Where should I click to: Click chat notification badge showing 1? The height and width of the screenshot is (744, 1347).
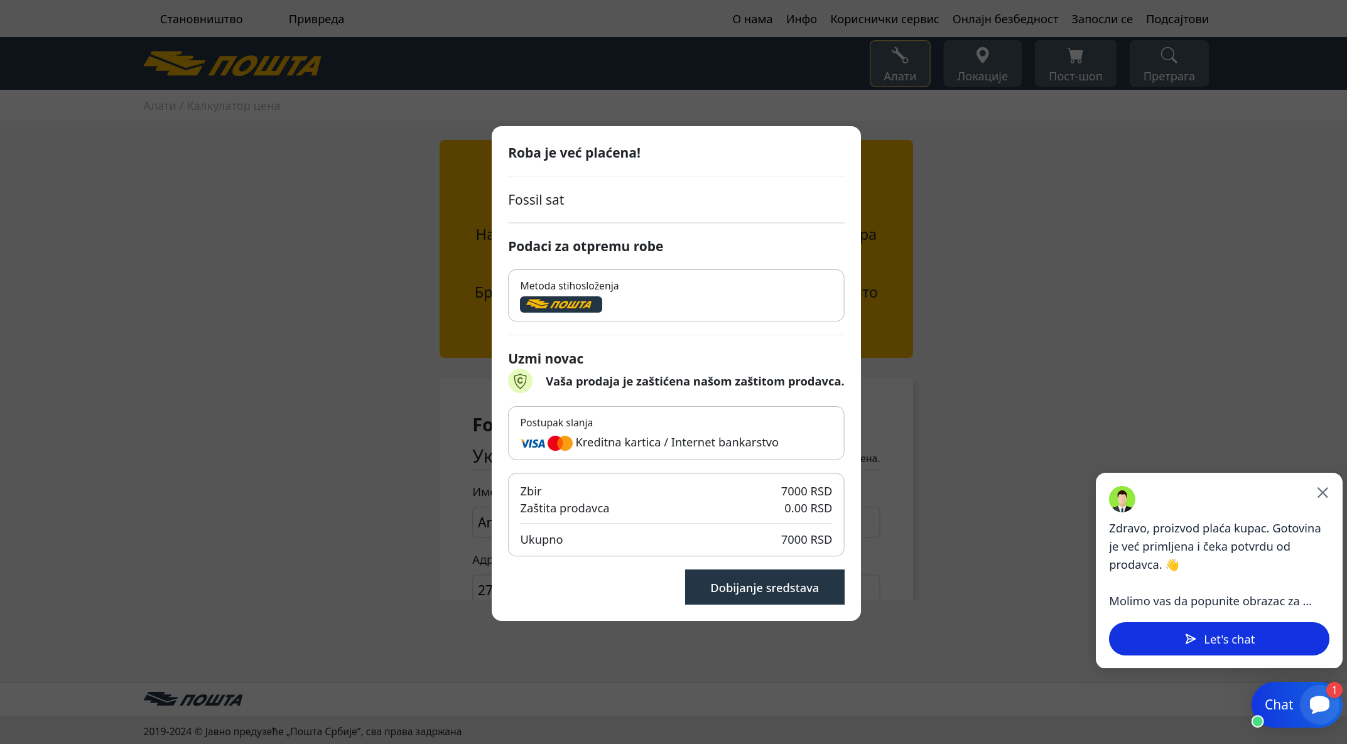[x=1334, y=690]
